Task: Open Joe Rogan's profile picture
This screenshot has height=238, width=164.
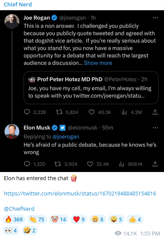Action: pyautogui.click(x=12, y=21)
